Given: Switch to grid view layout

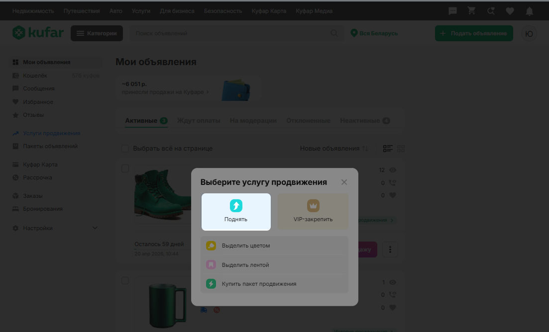Looking at the screenshot, I should [401, 149].
